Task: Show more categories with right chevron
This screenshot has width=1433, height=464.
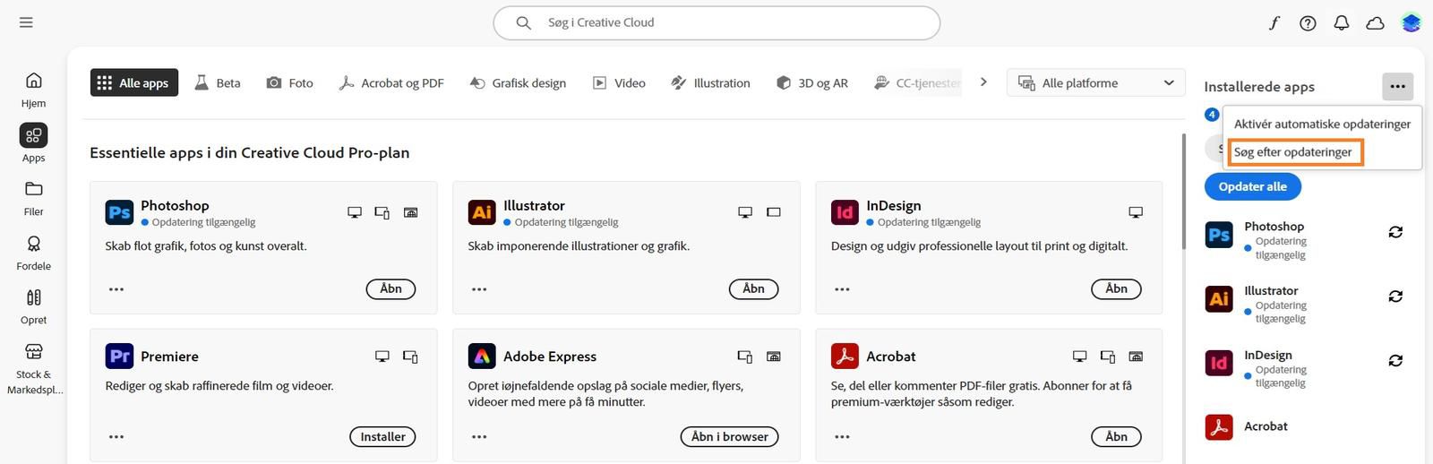Action: point(983,82)
